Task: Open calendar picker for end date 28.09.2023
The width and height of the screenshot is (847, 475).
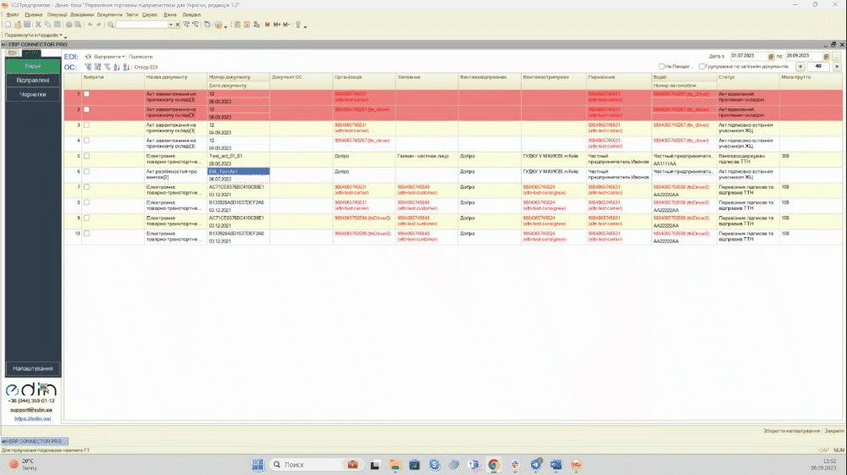Action: (x=826, y=56)
